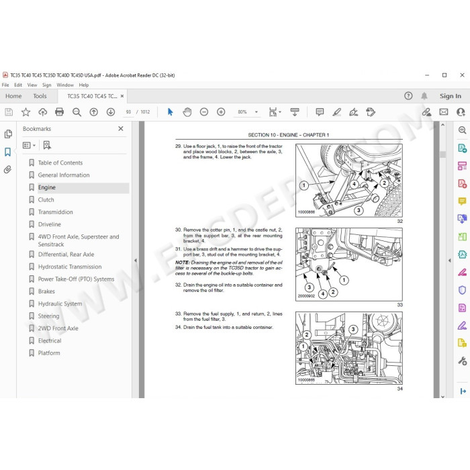
Task: Open the Sign menu
Action: [47, 85]
